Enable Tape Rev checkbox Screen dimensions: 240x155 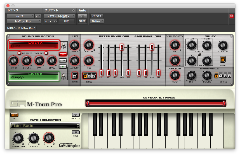[x=46, y=53]
